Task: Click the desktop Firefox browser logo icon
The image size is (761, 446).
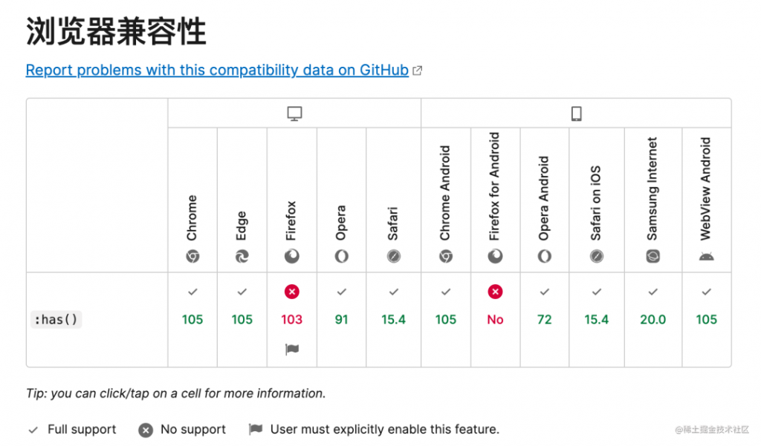Action: click(291, 256)
